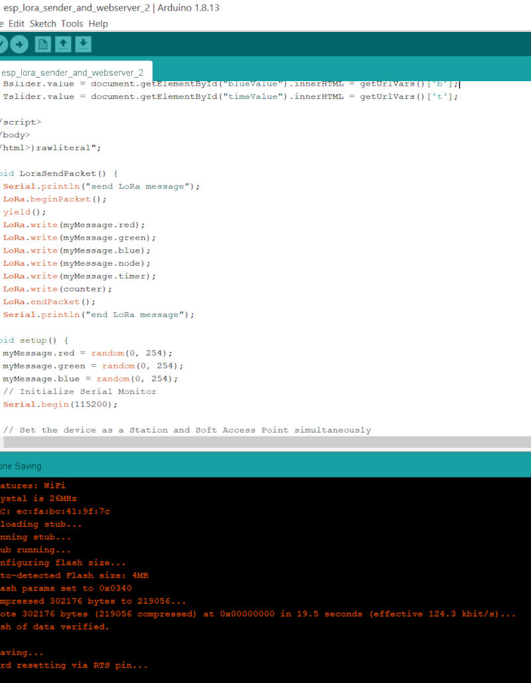Click the LoRa.write(counter); line

click(x=58, y=289)
